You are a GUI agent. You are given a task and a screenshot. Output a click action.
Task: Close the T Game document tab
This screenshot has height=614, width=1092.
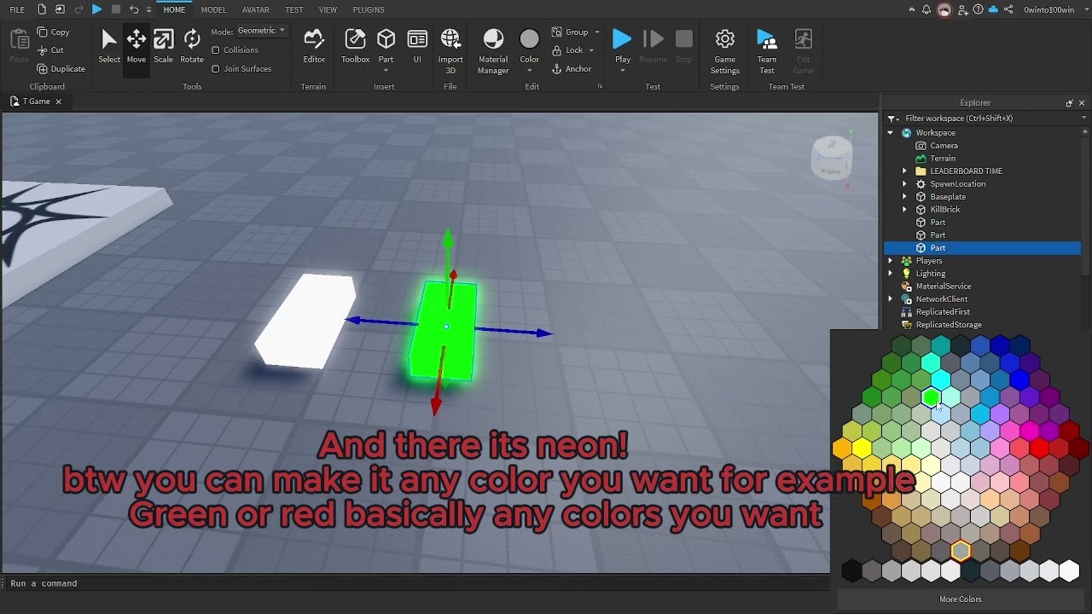[x=58, y=101]
